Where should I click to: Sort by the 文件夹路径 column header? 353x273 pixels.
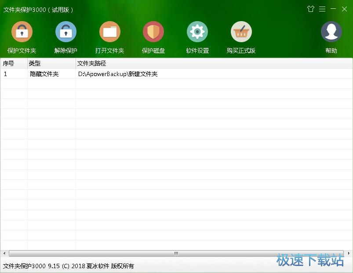click(214, 63)
